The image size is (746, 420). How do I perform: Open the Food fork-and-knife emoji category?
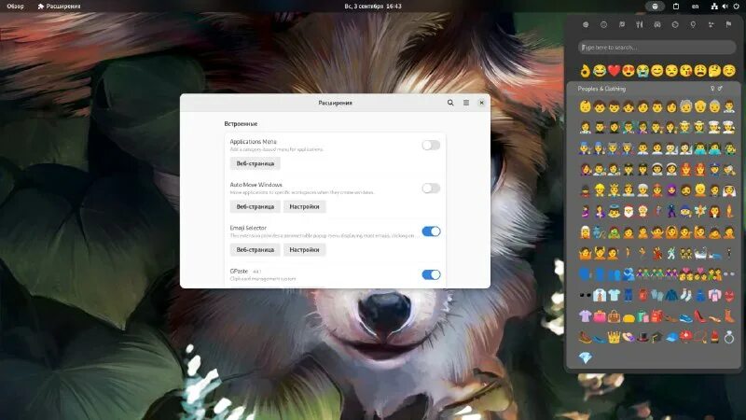coord(640,24)
